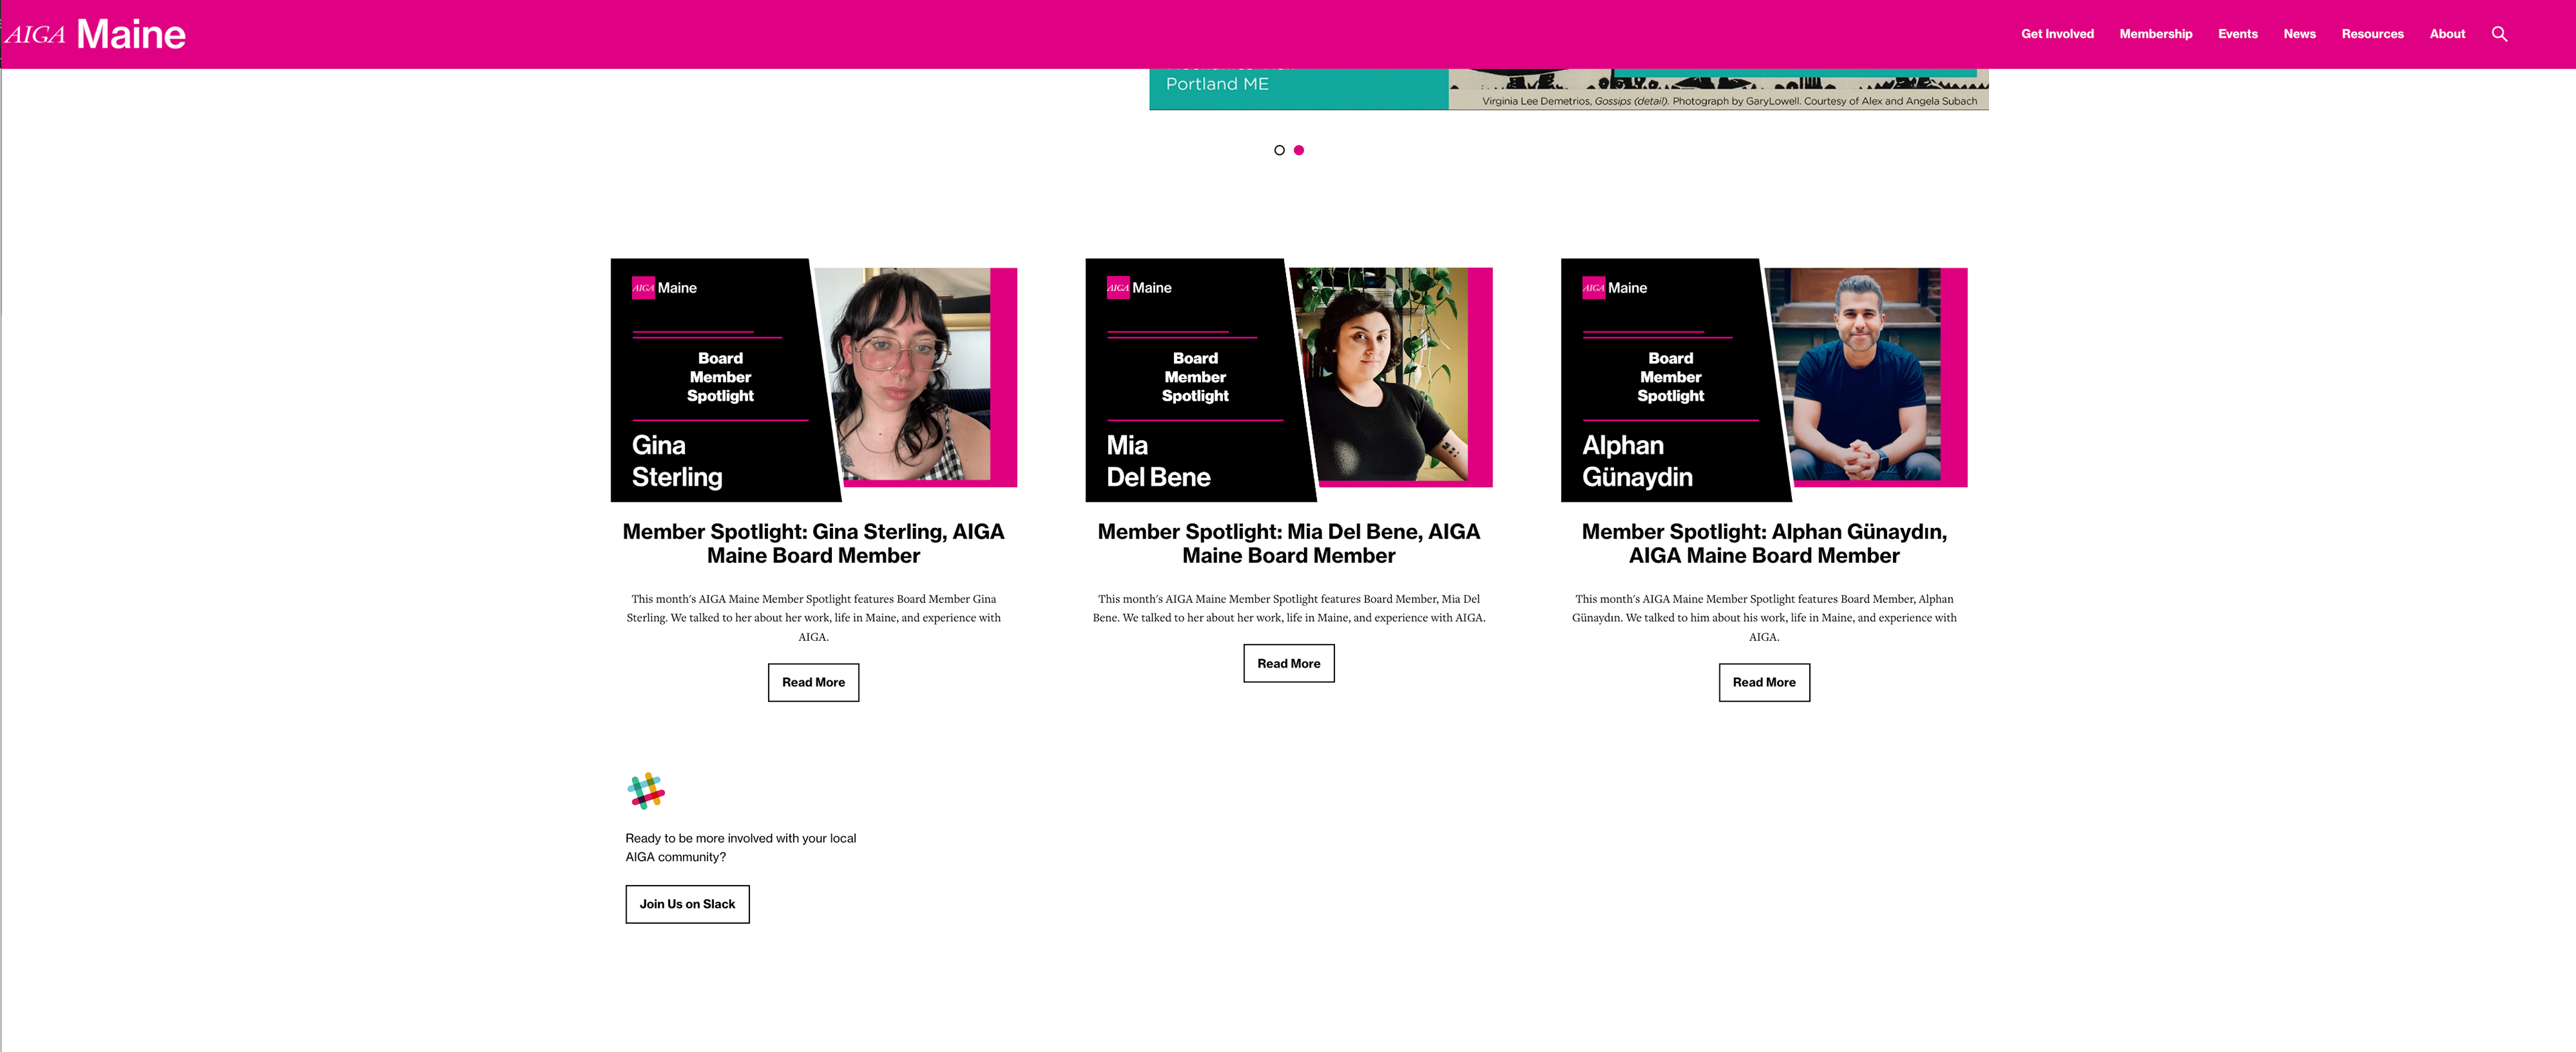Click the Gina Sterling spotlight image

813,380
